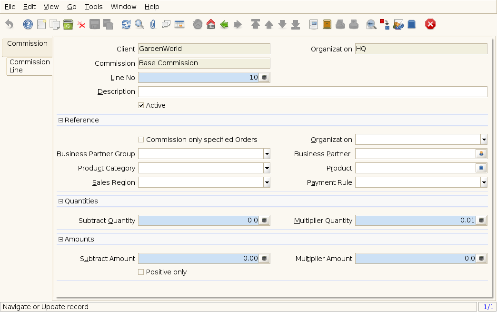Click the red Exit window icon
Viewport: 497px width, 312px height.
click(430, 24)
